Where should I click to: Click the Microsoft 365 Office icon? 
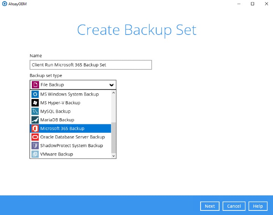(35, 129)
